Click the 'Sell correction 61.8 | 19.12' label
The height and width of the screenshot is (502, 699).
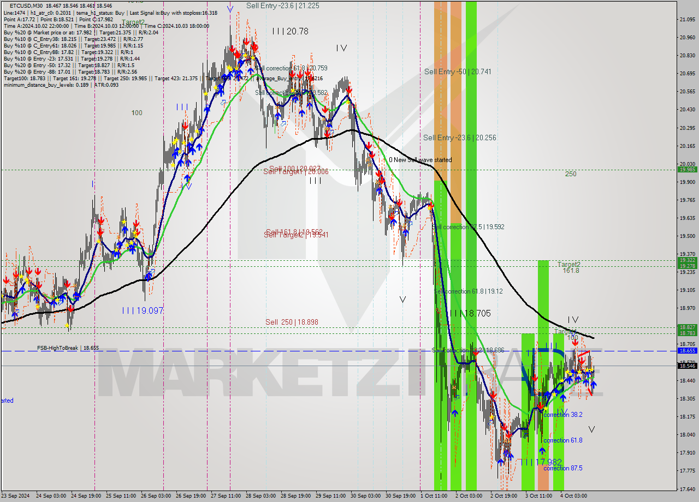tap(468, 291)
